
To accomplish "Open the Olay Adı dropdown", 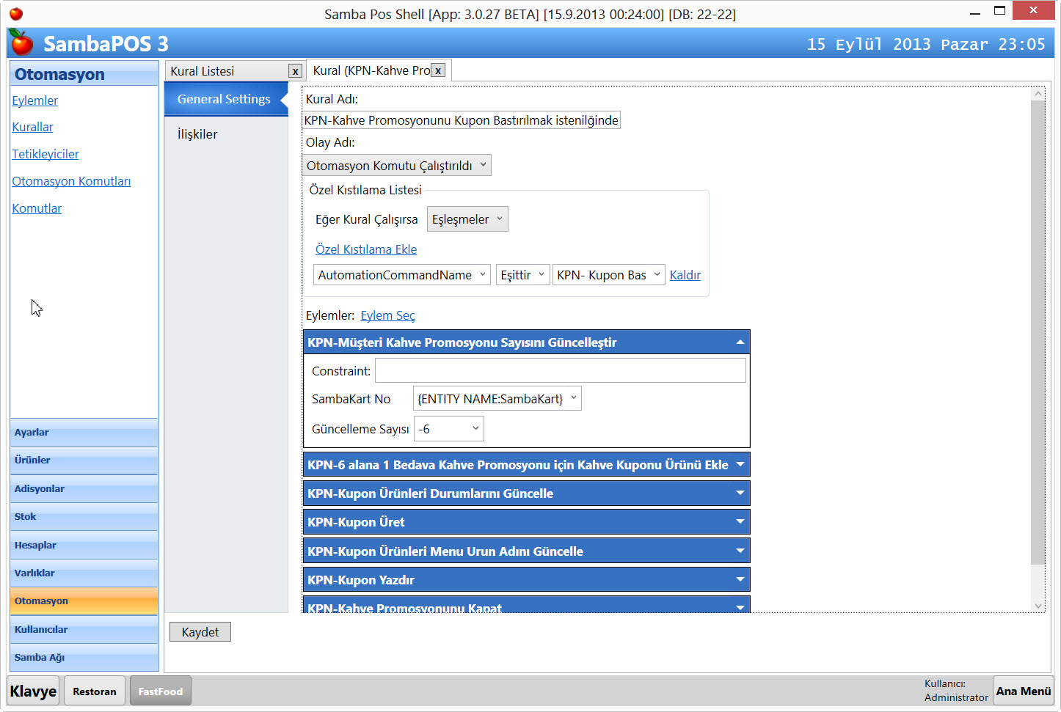I will [x=397, y=166].
